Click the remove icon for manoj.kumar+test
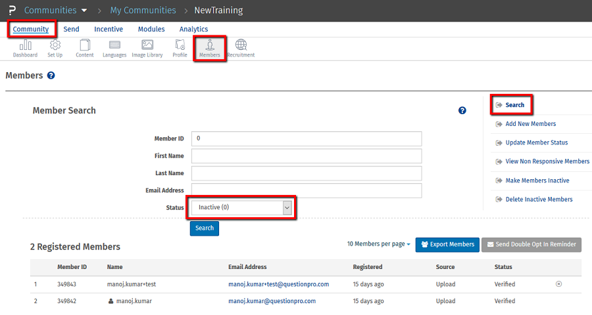The height and width of the screenshot is (315, 592). pos(558,284)
